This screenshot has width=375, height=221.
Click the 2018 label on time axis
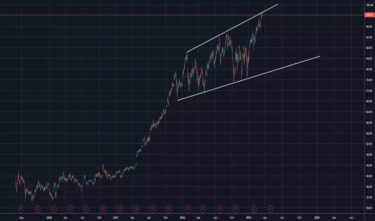click(x=182, y=218)
